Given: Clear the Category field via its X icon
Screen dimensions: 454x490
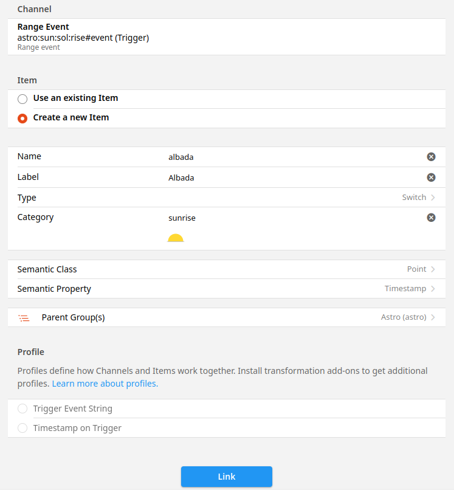Looking at the screenshot, I should [431, 218].
